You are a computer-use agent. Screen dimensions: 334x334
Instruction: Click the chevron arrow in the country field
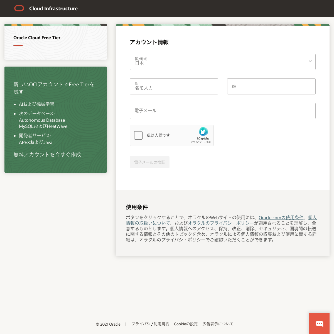310,61
